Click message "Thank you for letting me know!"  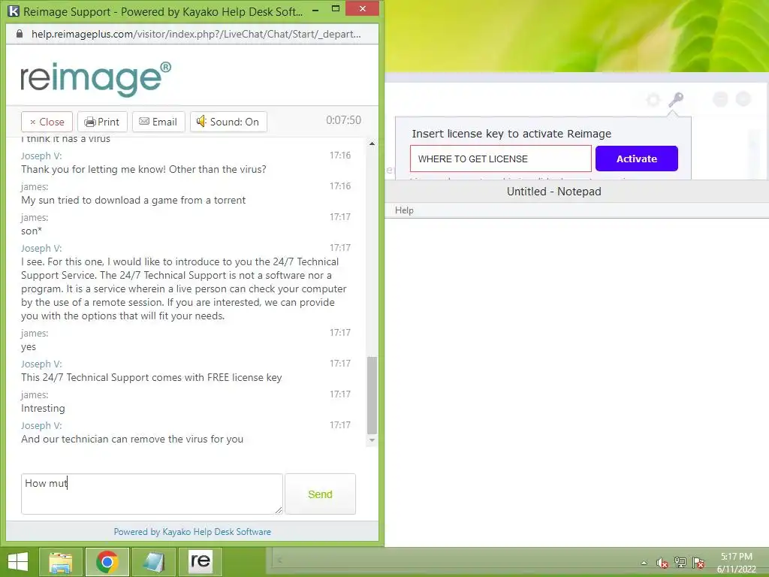tap(94, 169)
